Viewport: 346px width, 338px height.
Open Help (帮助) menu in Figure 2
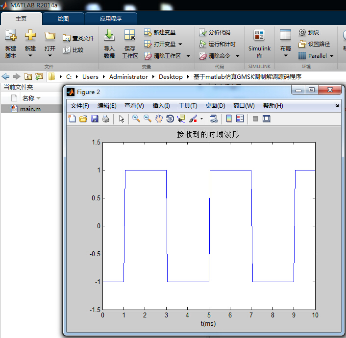pyautogui.click(x=273, y=106)
